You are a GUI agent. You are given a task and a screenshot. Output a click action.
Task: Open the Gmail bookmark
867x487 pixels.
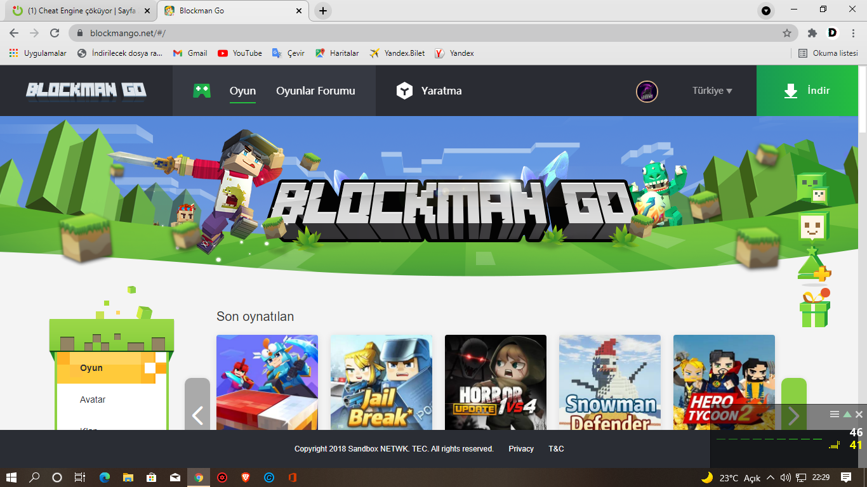pos(190,53)
